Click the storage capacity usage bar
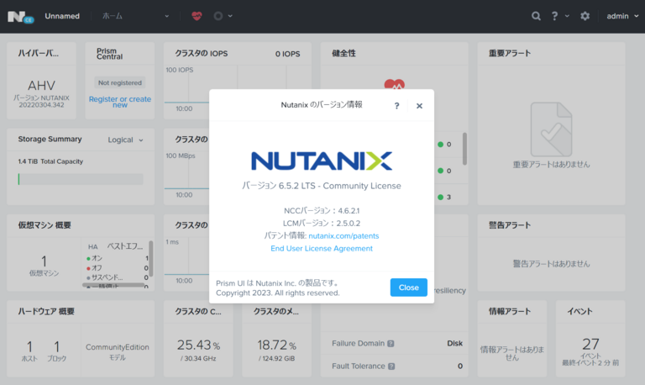The height and width of the screenshot is (385, 645). pyautogui.click(x=81, y=179)
